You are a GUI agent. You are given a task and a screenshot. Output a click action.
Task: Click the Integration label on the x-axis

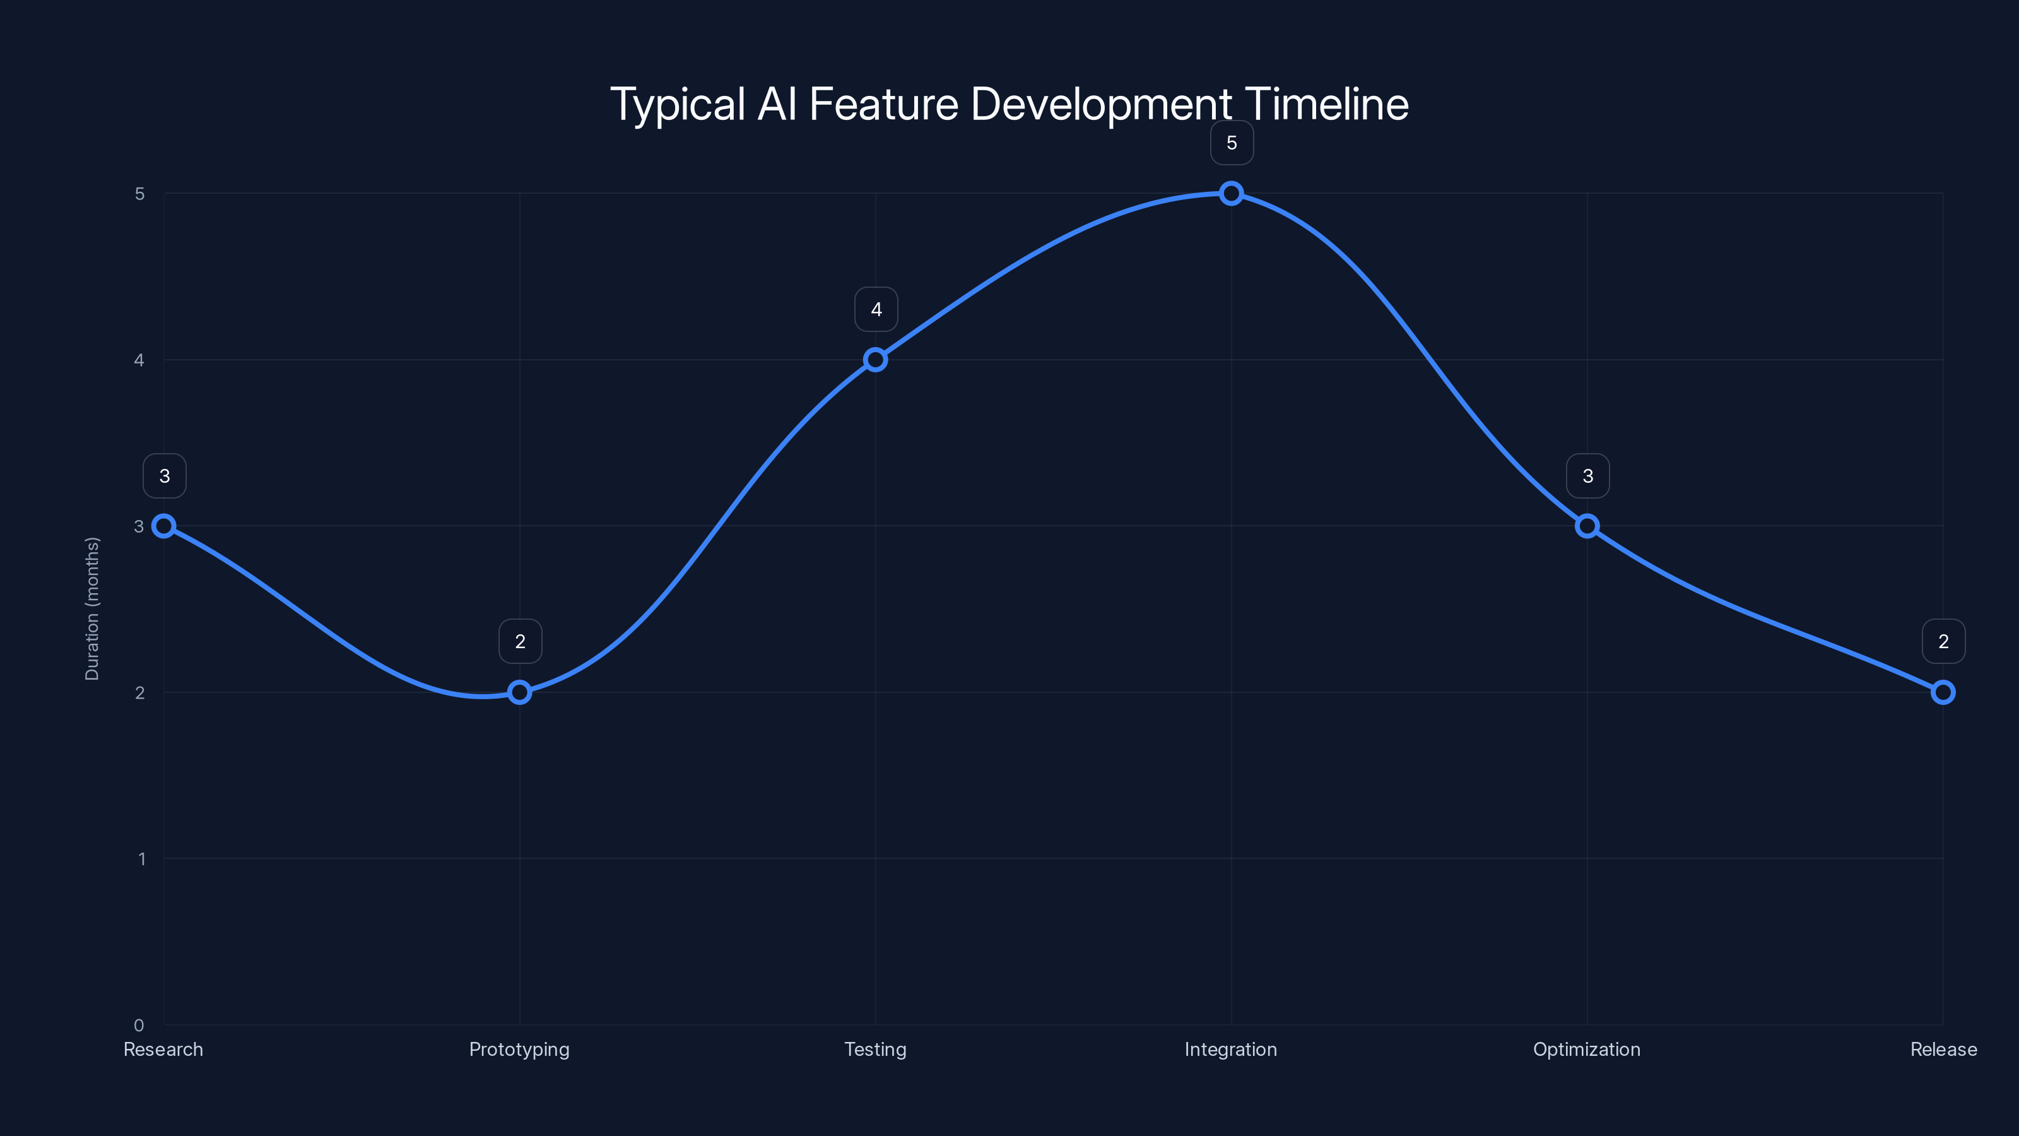1230,1049
